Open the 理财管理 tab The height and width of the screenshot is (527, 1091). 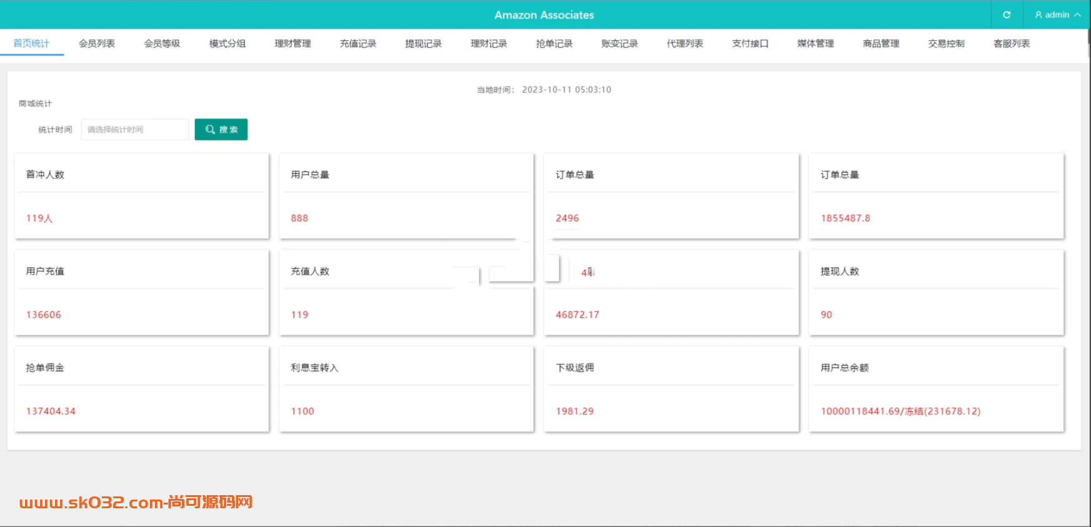click(x=292, y=44)
